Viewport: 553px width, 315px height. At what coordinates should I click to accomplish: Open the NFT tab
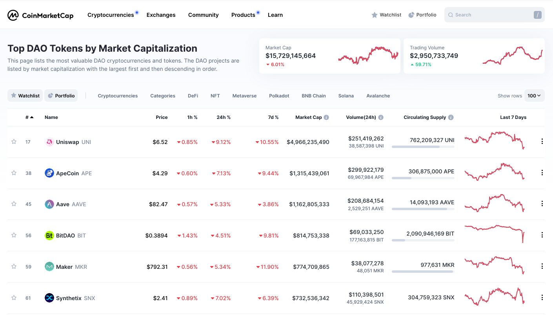(215, 96)
